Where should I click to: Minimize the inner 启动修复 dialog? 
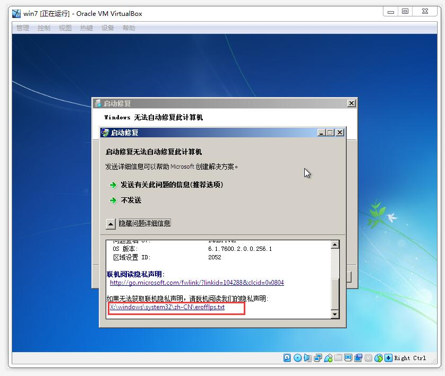(x=321, y=133)
